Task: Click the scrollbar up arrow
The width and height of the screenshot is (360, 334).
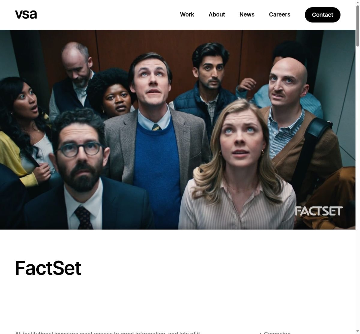Action: 358,2
